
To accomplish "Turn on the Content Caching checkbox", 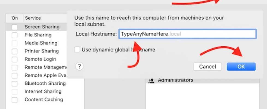I will (14, 100).
